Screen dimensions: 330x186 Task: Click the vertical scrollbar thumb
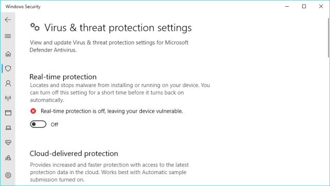[328, 38]
